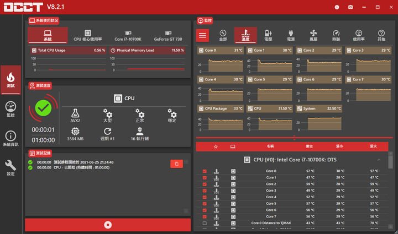
Task: Uncheck the Core 5 sensor checkbox
Action: click(205, 204)
